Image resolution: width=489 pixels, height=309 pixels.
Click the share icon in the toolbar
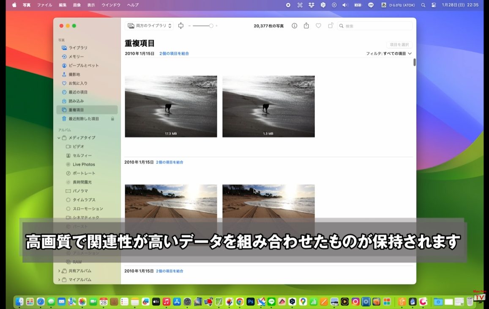pos(306,26)
